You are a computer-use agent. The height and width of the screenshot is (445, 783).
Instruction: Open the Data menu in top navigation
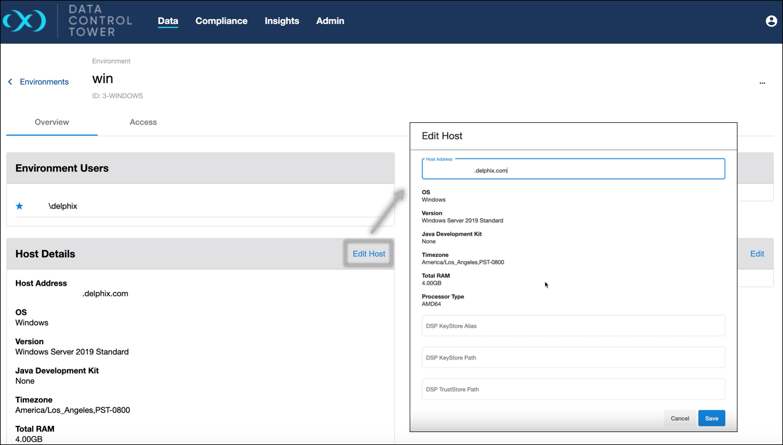(168, 21)
